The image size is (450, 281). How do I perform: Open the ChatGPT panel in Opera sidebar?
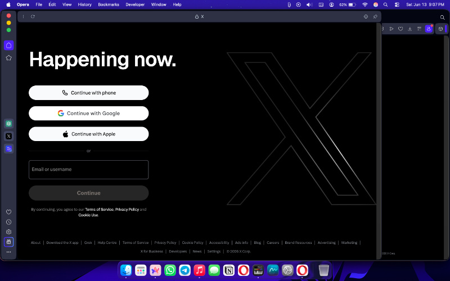point(8,124)
